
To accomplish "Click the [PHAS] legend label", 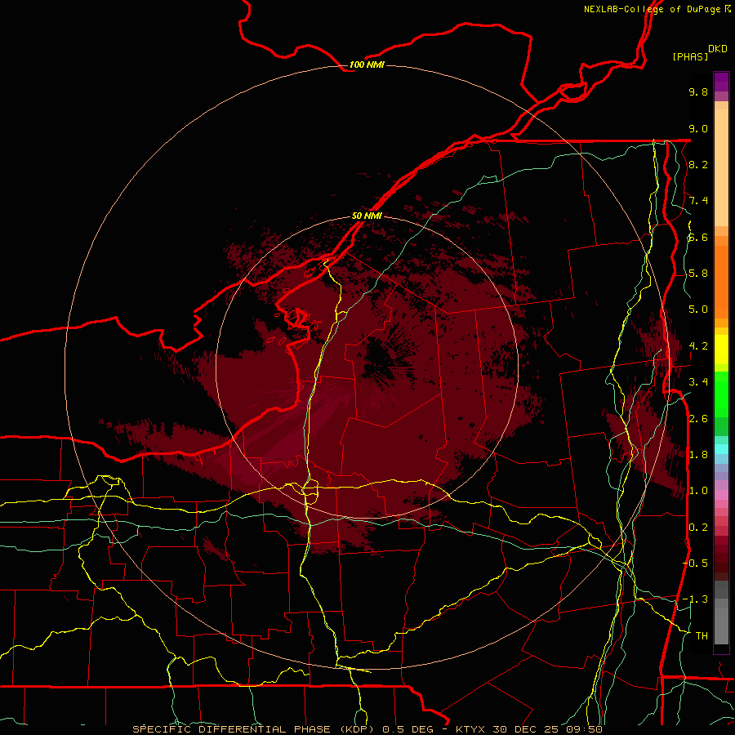I will click(690, 56).
